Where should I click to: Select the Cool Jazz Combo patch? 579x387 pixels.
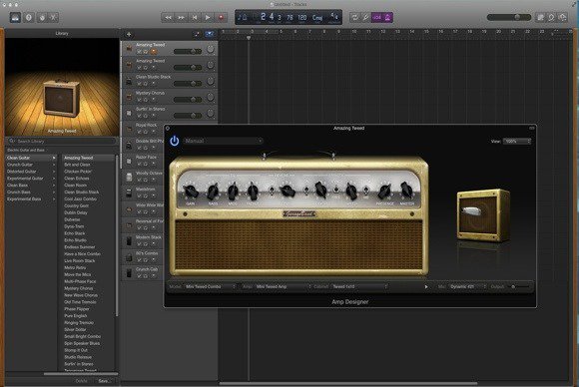click(x=88, y=198)
